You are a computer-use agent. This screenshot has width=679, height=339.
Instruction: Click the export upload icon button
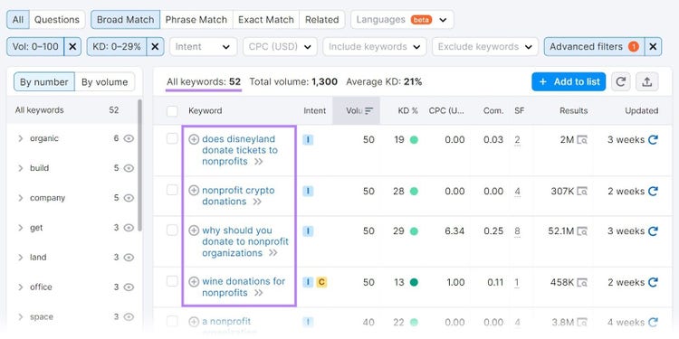pyautogui.click(x=647, y=81)
